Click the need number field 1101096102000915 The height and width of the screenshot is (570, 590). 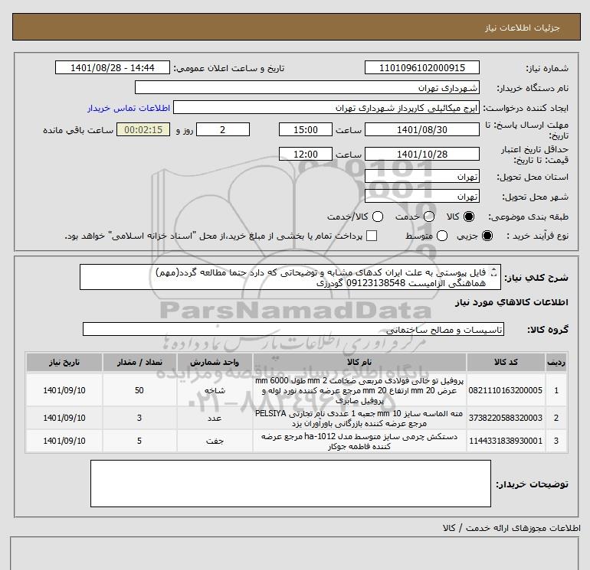pyautogui.click(x=421, y=67)
